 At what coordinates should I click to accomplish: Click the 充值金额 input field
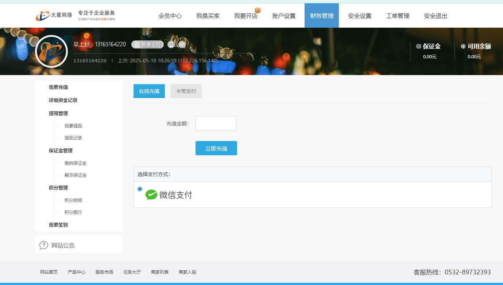[216, 124]
